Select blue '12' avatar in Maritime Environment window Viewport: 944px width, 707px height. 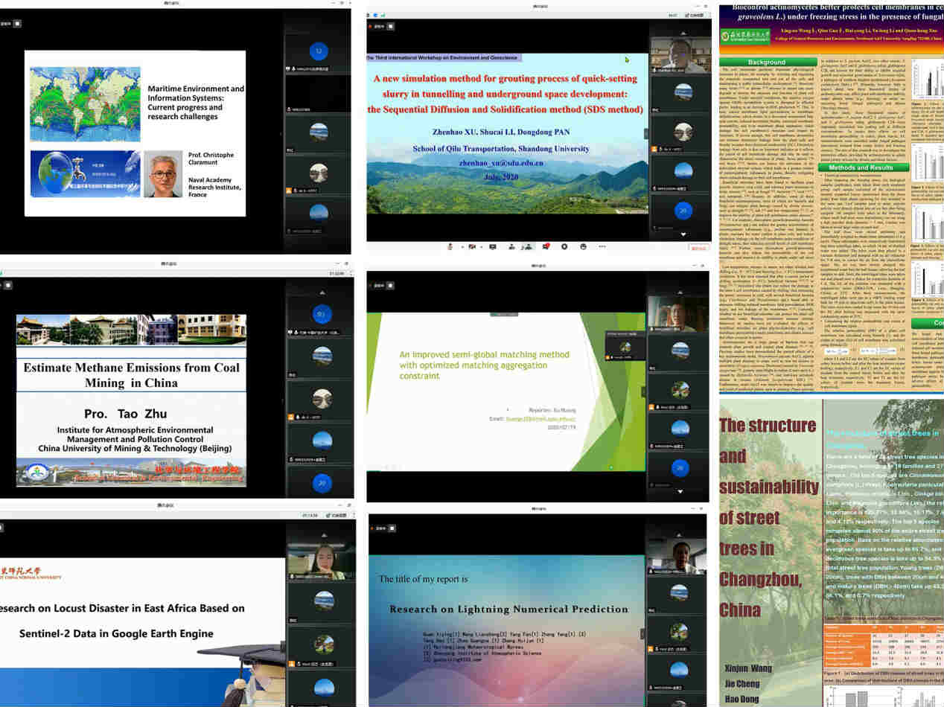click(319, 51)
